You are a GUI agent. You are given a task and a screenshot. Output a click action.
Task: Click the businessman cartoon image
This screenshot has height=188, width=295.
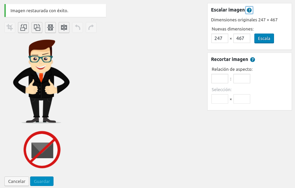41,81
